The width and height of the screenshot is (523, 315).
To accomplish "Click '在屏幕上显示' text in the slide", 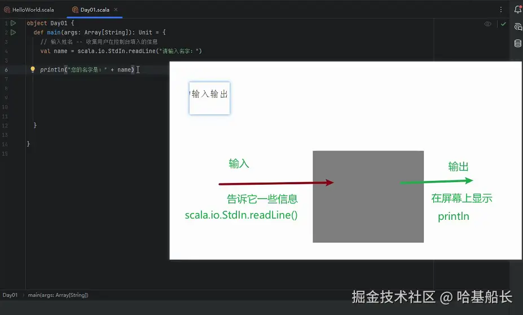I will pos(462,198).
